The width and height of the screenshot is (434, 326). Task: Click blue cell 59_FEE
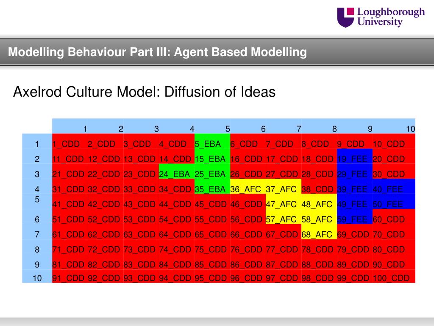point(355,216)
